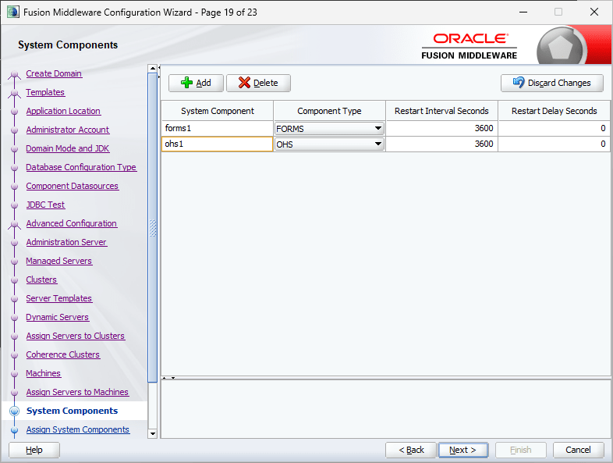The height and width of the screenshot is (463, 613).
Task: Navigate to Coherence Clusters step
Action: coord(63,355)
